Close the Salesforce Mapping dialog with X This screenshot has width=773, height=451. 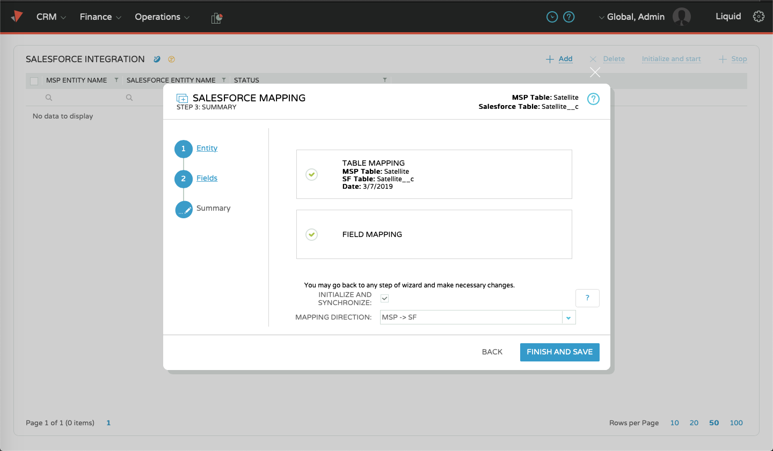pos(595,72)
